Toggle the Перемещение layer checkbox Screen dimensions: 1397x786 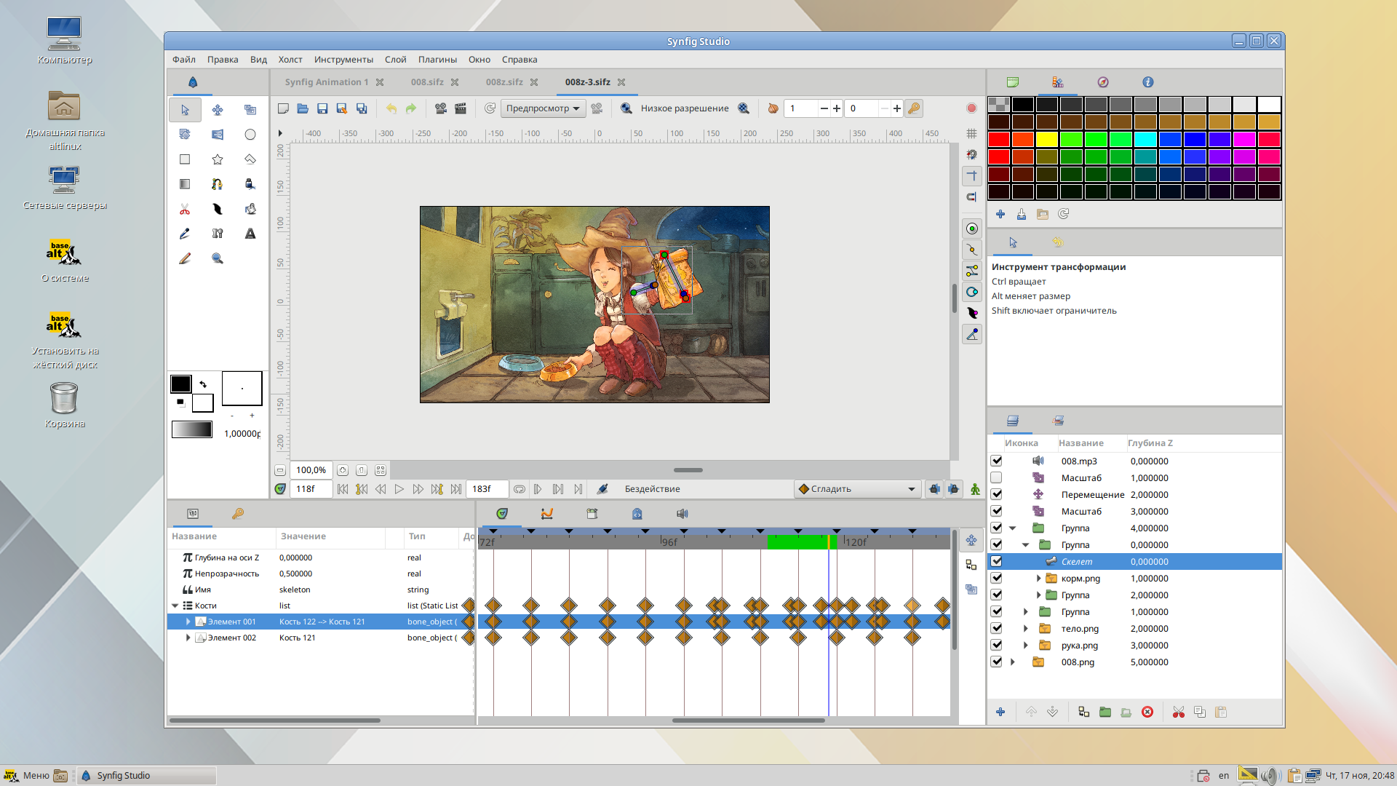[x=997, y=494]
